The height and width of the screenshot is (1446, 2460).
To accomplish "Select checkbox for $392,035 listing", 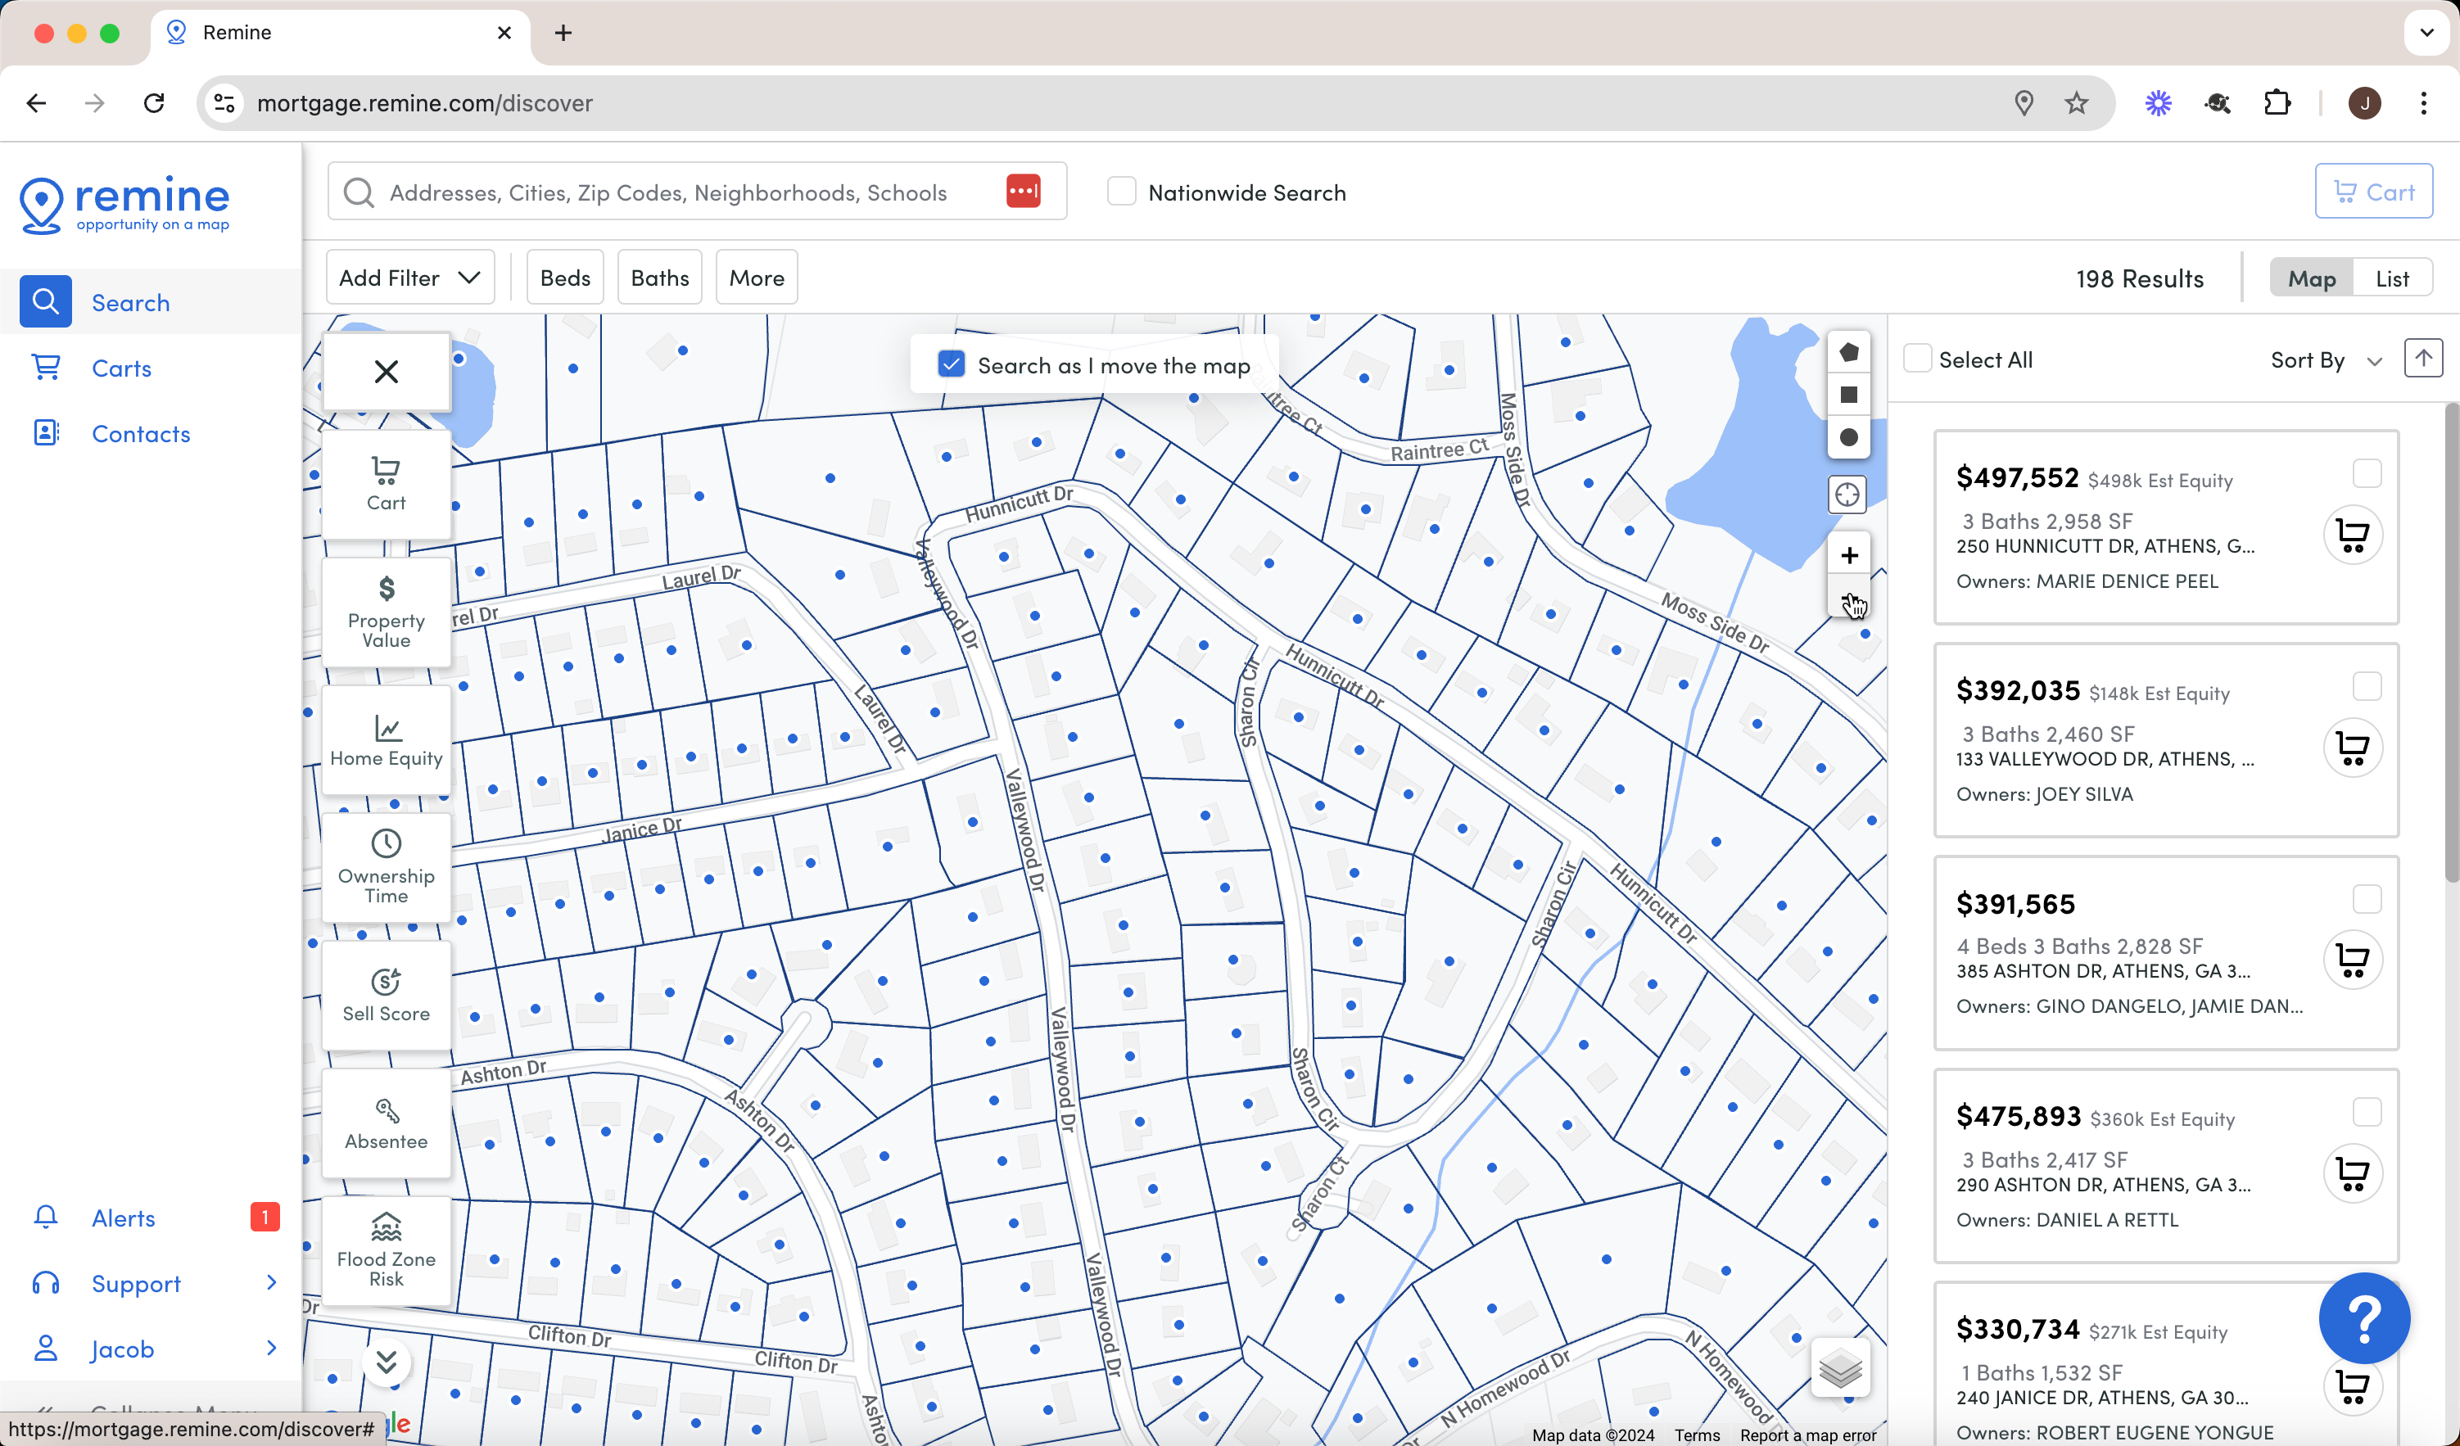I will [x=2367, y=687].
